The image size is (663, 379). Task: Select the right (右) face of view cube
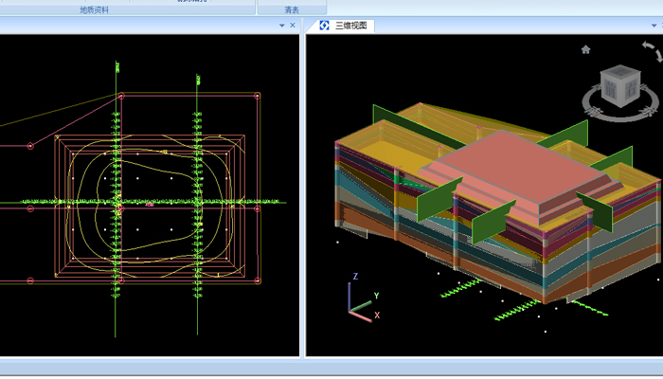632,90
